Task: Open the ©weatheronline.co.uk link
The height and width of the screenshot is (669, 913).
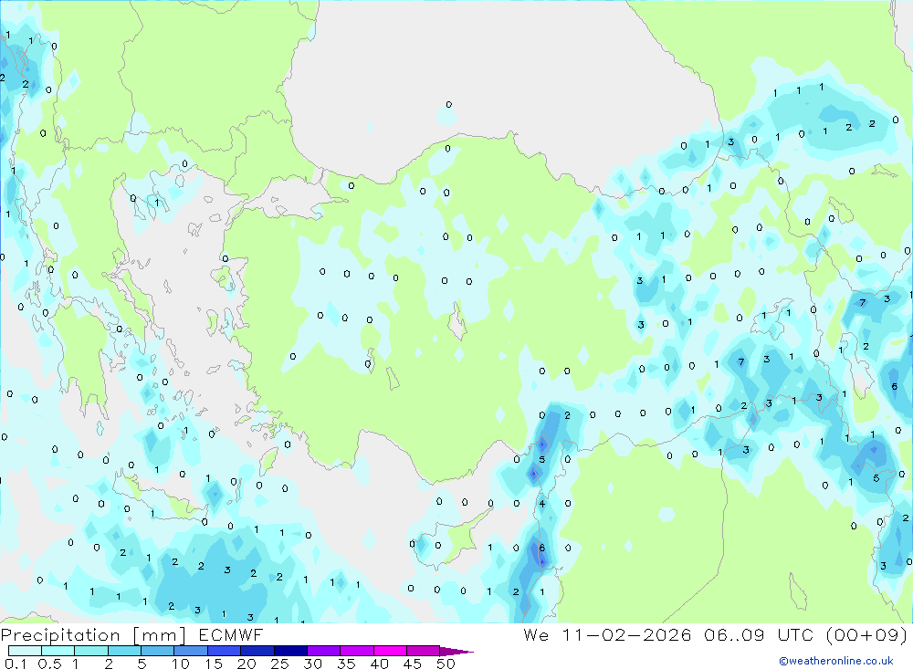Action: (836, 661)
